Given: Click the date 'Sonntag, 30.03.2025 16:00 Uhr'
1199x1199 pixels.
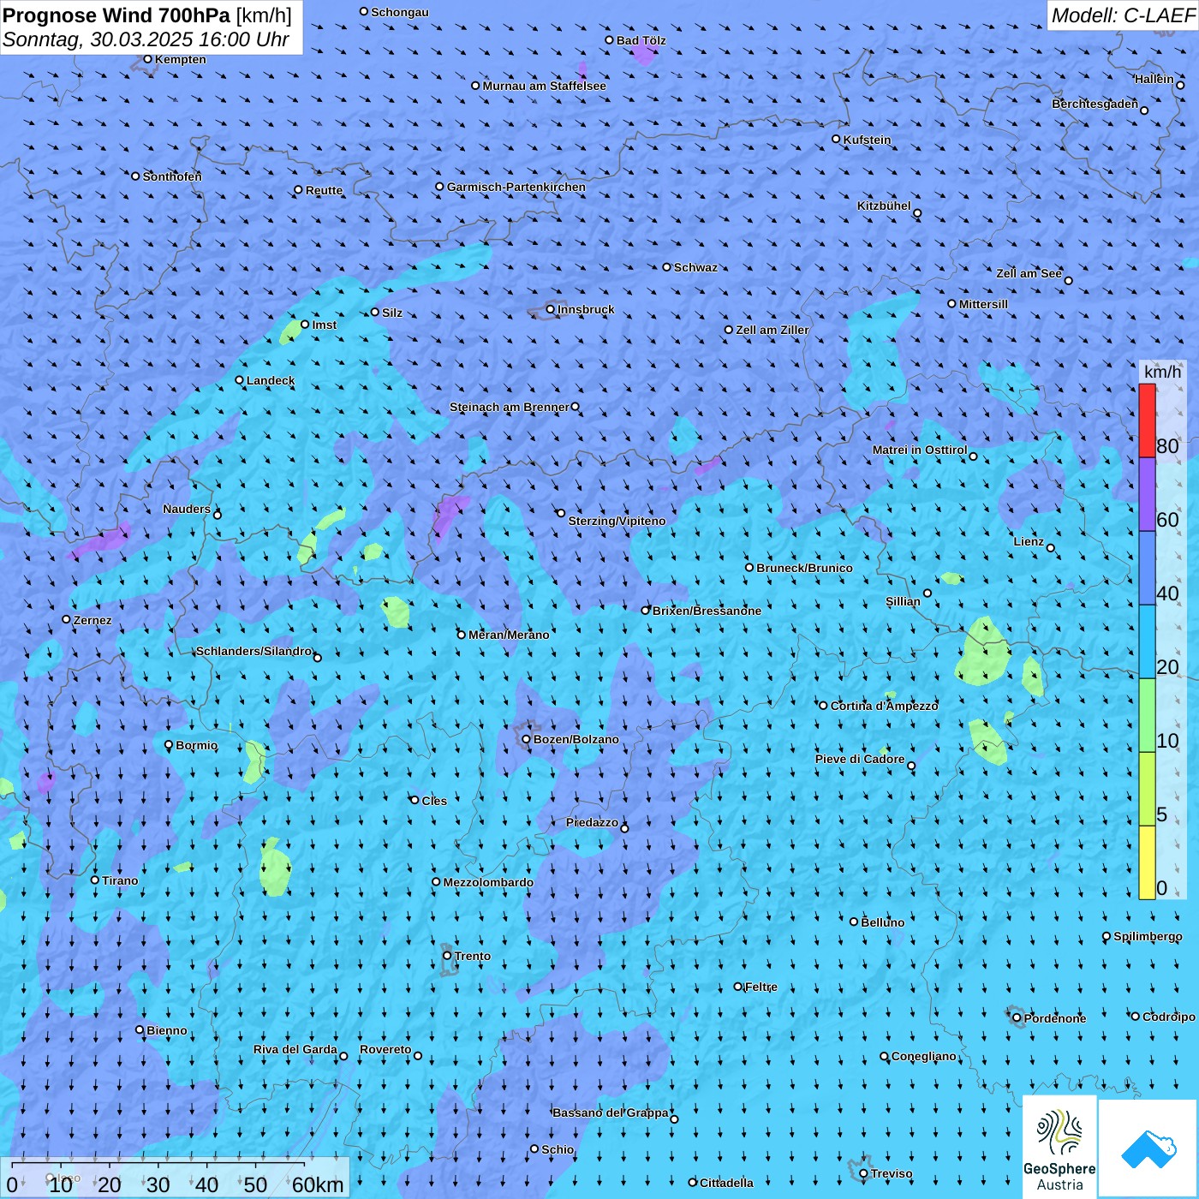Looking at the screenshot, I should tap(146, 39).
